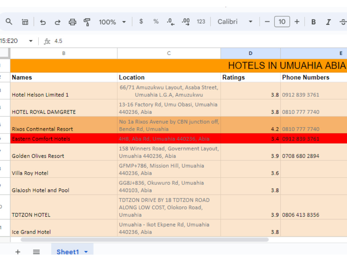Undo the last action

click(x=43, y=22)
